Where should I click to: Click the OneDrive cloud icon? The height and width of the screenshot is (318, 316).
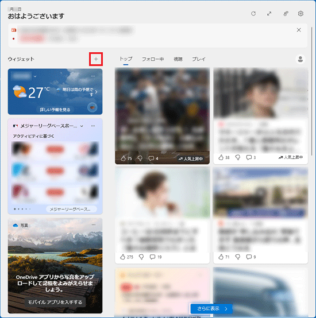click(x=15, y=226)
